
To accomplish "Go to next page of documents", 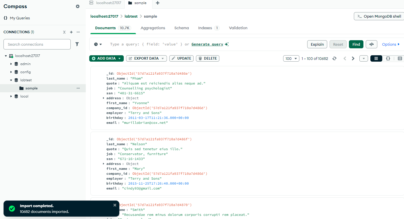I will [x=353, y=58].
